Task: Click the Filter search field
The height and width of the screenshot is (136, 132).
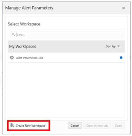Action: tap(66, 35)
